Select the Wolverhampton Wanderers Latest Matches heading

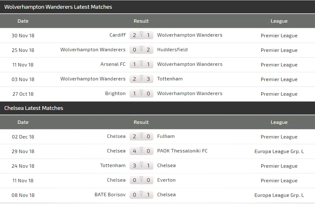pyautogui.click(x=58, y=7)
